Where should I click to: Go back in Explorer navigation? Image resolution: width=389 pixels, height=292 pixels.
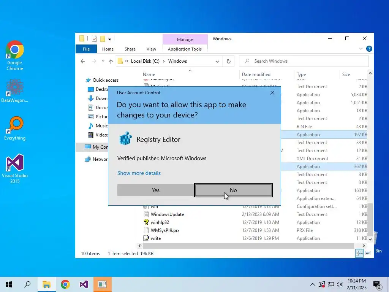tap(83, 61)
